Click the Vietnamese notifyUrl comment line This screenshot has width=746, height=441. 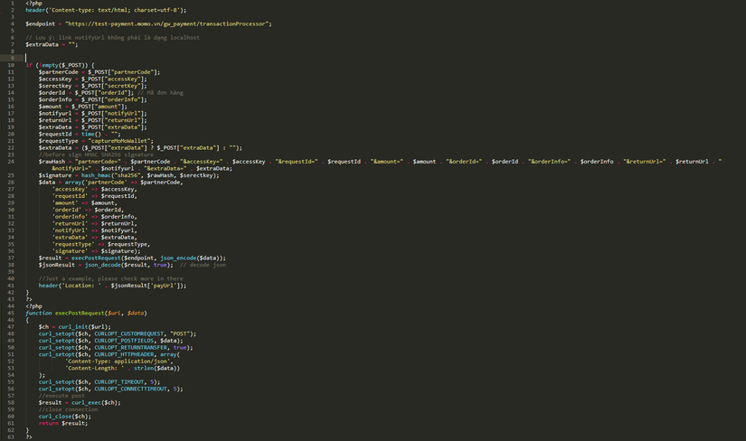(112, 38)
